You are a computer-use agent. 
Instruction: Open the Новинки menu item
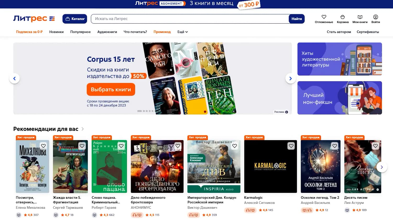coord(56,32)
